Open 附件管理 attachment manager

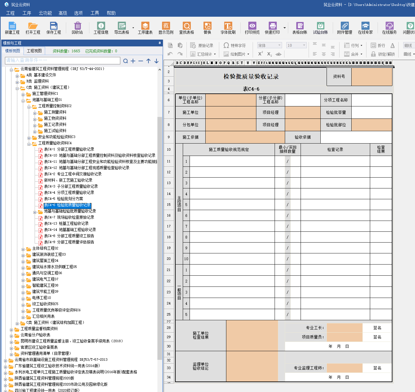[x=344, y=28]
